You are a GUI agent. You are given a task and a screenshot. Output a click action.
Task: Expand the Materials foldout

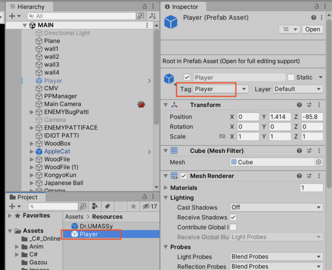click(166, 188)
